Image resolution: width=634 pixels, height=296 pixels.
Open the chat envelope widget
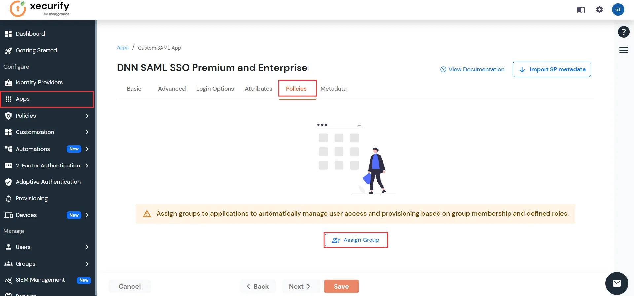616,283
